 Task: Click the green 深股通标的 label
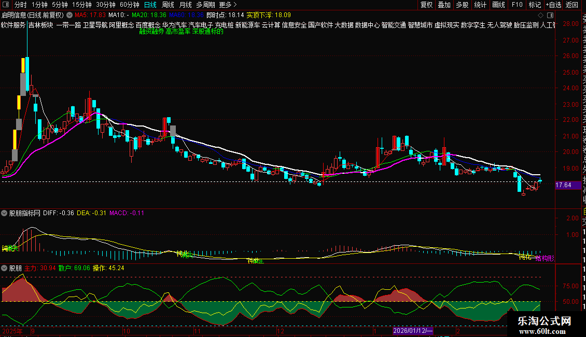208,32
